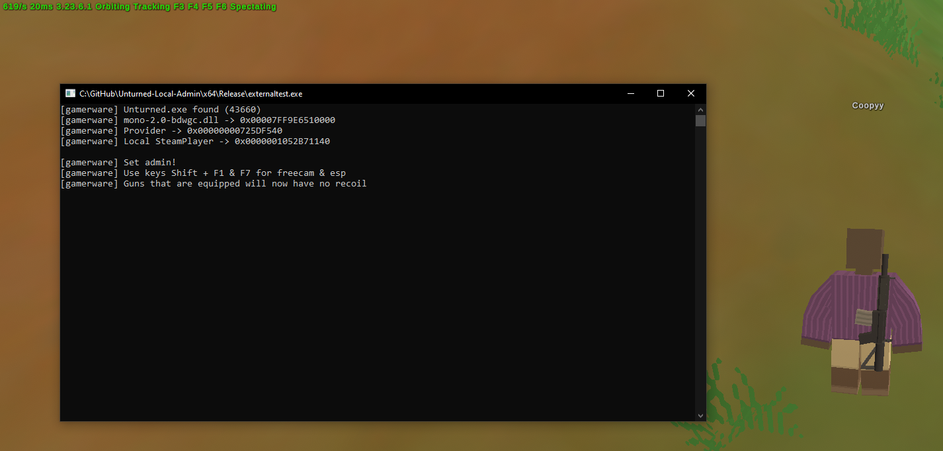The width and height of the screenshot is (943, 451).
Task: Toggle the Orbiting mode text
Action: coord(111,7)
